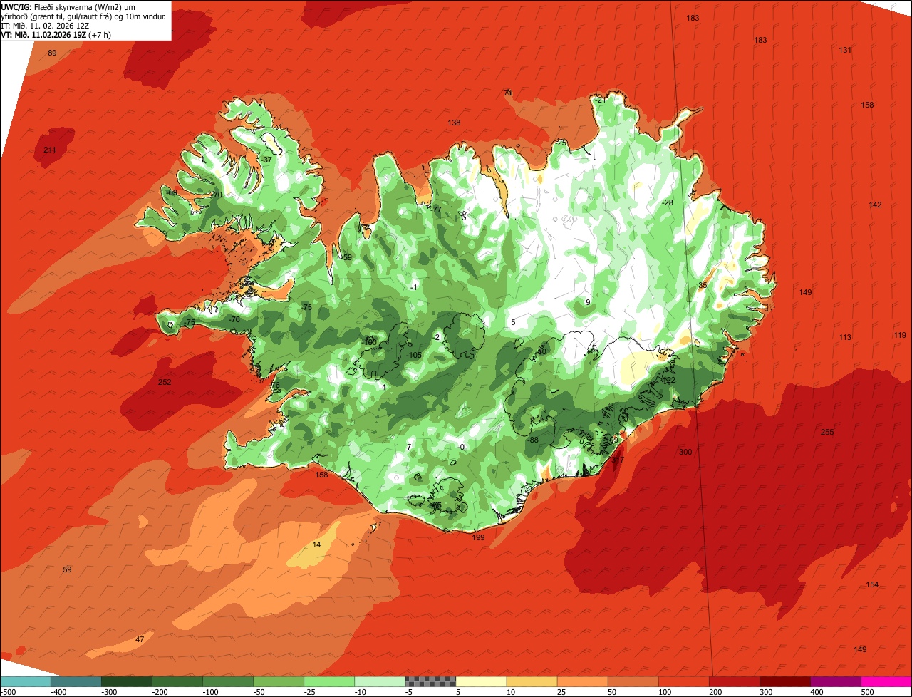The height and width of the screenshot is (697, 912).
Task: Click the map value 9
Action: click(588, 303)
